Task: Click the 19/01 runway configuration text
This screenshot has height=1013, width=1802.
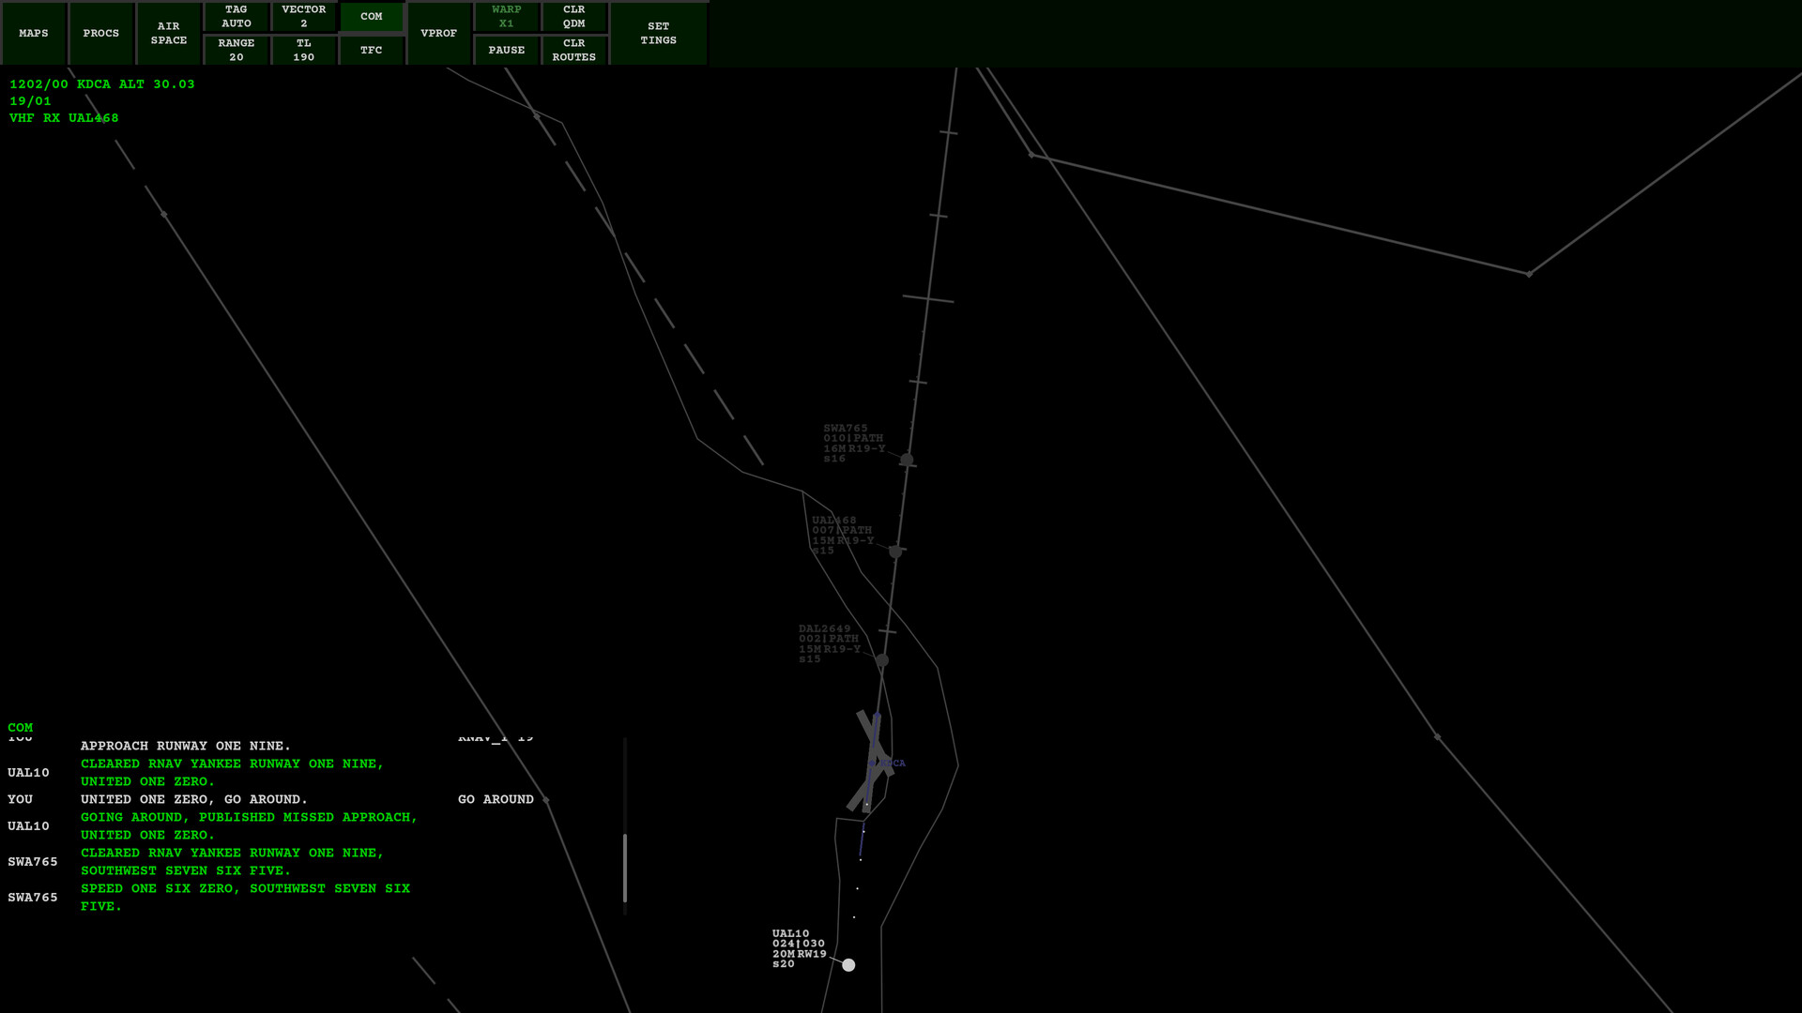Action: click(30, 101)
